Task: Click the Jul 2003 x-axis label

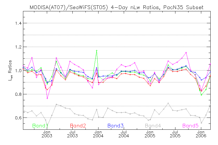Action: click(72, 134)
